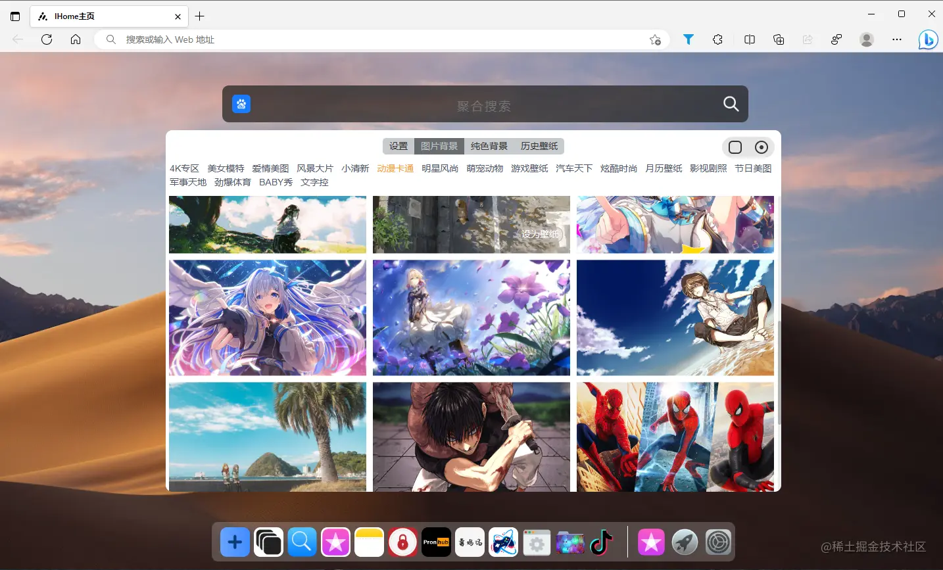
Task: Select the 4K专区 category
Action: 184,168
